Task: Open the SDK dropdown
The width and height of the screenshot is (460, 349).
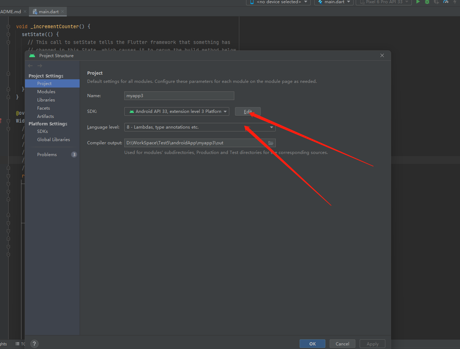Action: pos(177,111)
